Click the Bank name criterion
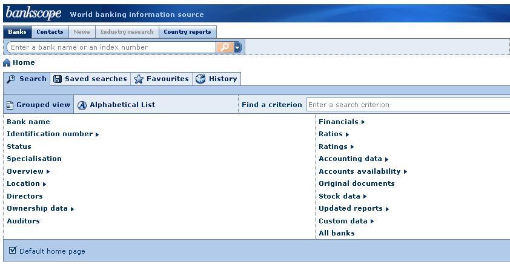This screenshot has height=270, width=510. (28, 122)
